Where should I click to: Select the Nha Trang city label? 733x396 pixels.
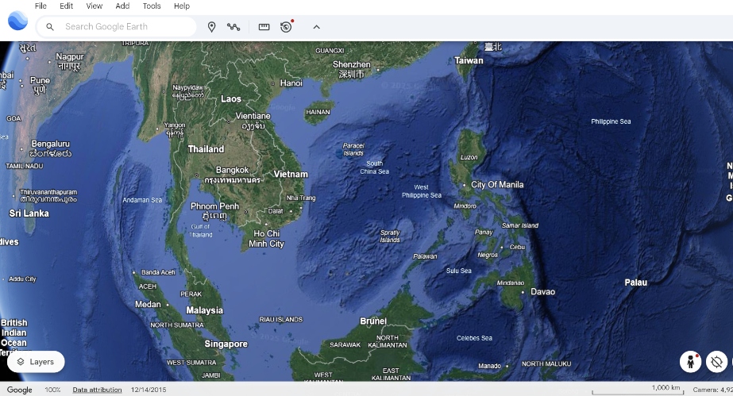(301, 198)
